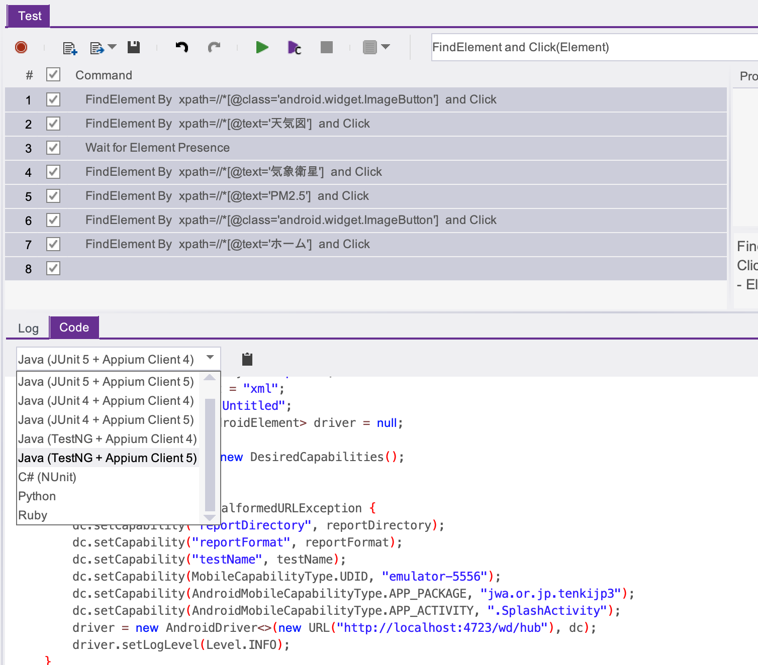Undo the last change
The width and height of the screenshot is (758, 665).
coord(181,47)
